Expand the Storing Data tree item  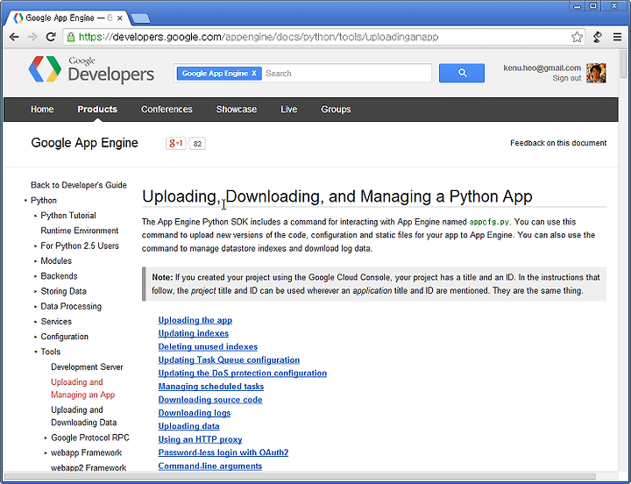pos(35,291)
